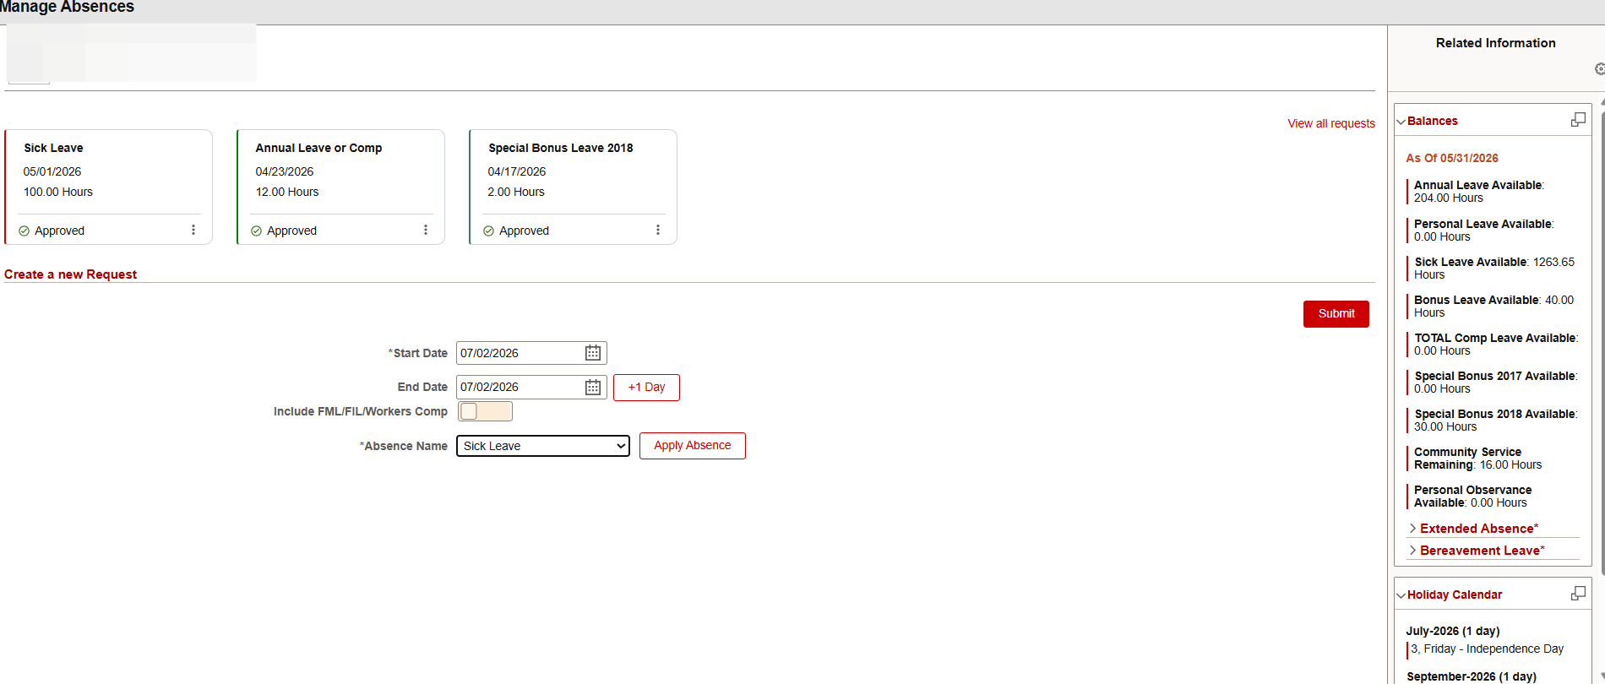
Task: Open the Special Bonus Leave 2018 card
Action: pos(573,187)
